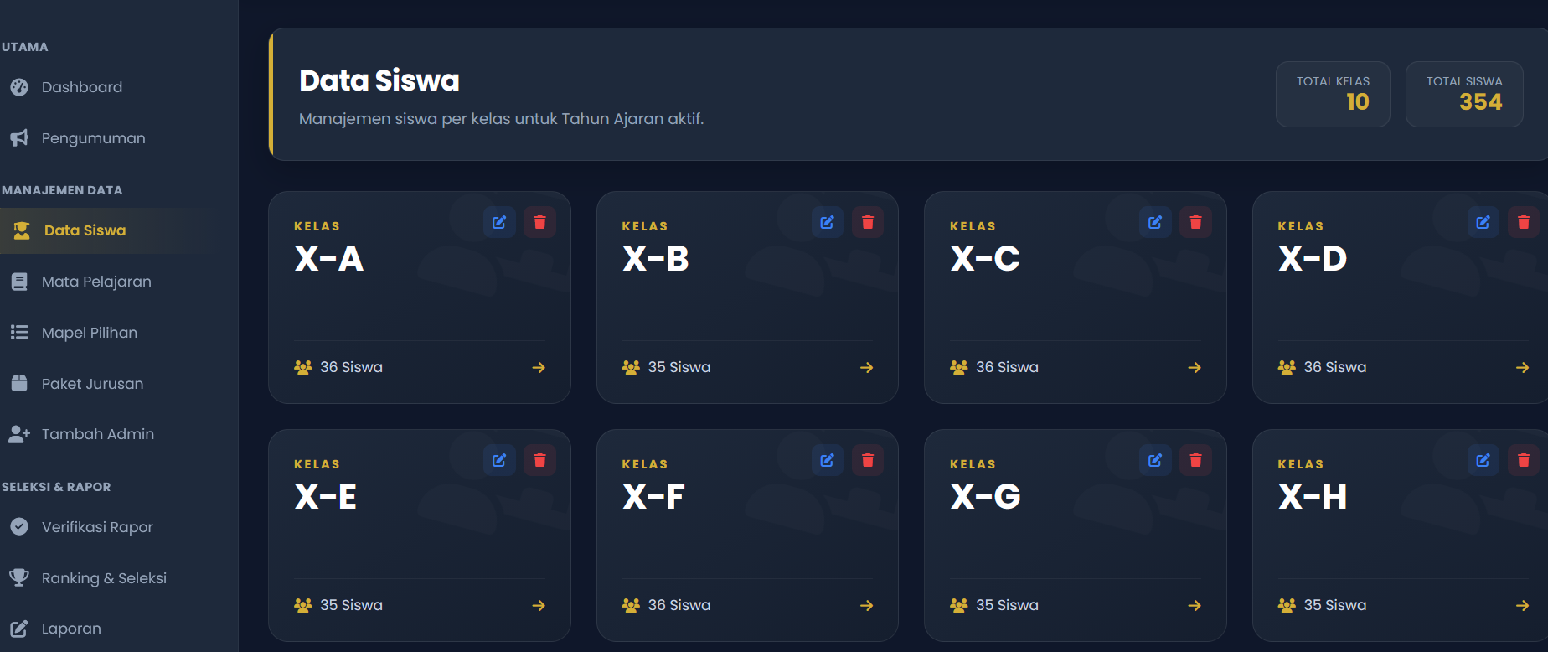Remove class X-F with trash icon
Image resolution: width=1548 pixels, height=652 pixels.
tap(868, 460)
